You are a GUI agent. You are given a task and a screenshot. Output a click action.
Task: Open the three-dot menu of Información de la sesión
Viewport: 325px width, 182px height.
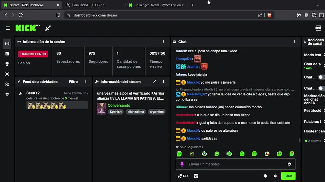pos(164,42)
